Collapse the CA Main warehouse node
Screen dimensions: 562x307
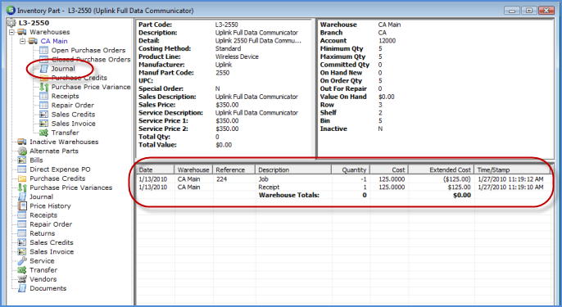pos(23,41)
